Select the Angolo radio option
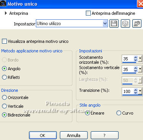This screenshot has width=143, height=140. tap(4, 69)
